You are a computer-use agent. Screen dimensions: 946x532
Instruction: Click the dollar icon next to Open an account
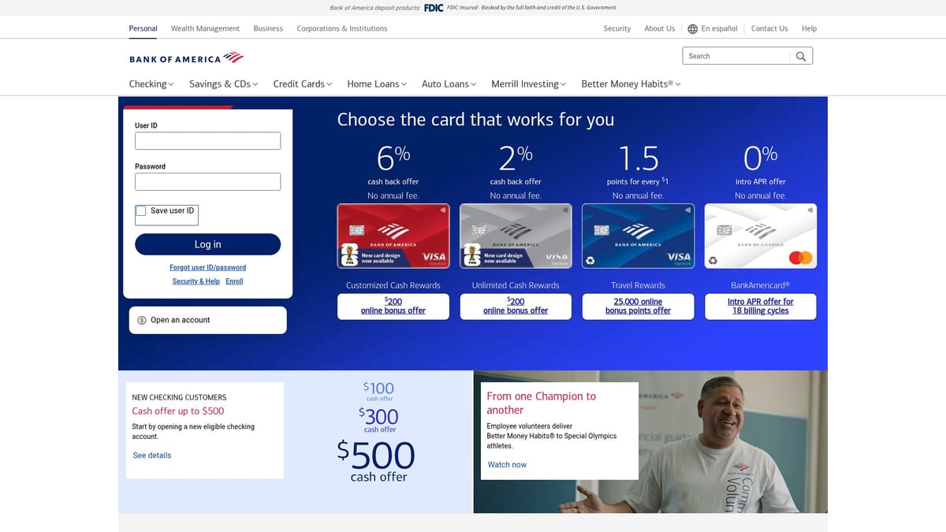click(x=142, y=320)
